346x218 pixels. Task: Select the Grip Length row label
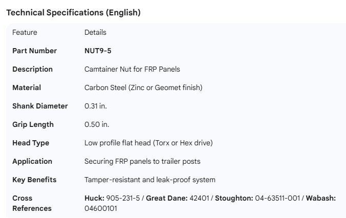click(x=33, y=124)
